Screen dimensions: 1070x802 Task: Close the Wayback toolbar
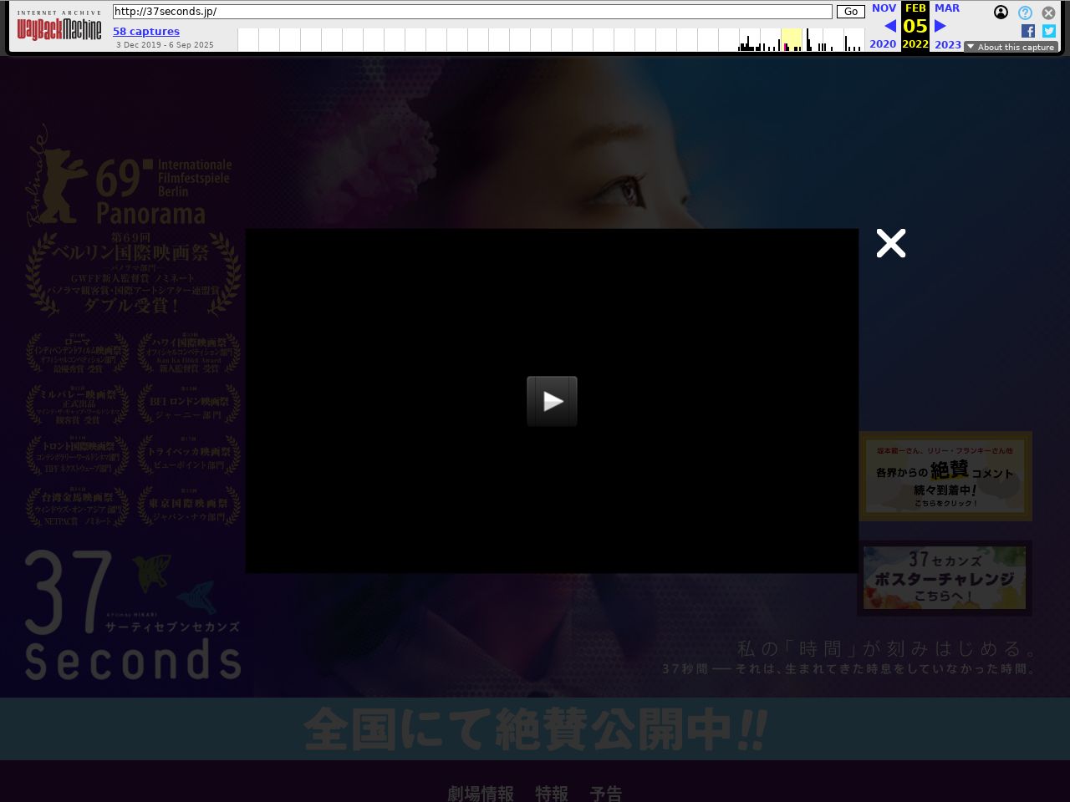1048,13
